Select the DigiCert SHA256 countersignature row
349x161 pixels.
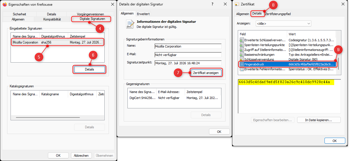(174, 98)
